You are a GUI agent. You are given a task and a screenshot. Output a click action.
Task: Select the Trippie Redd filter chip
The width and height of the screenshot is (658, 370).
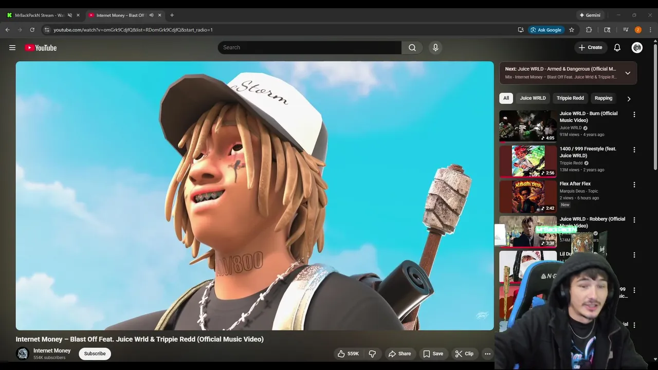tap(570, 98)
